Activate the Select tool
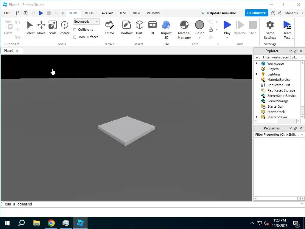 (30, 28)
